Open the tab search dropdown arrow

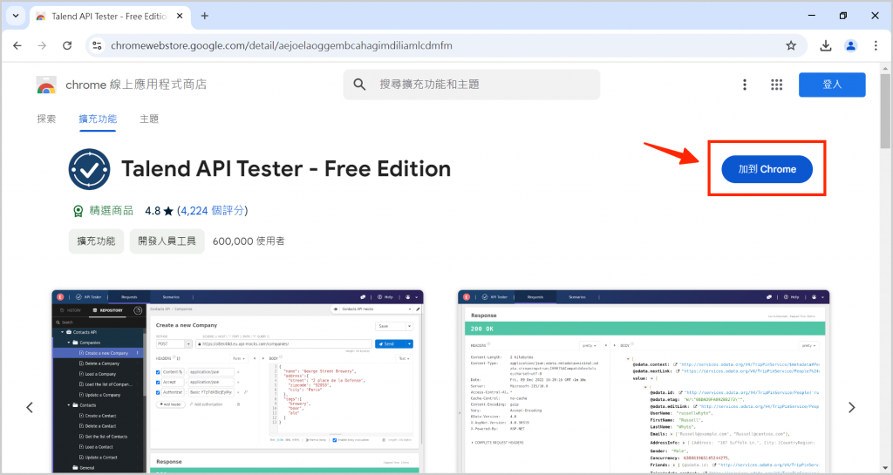[x=16, y=16]
